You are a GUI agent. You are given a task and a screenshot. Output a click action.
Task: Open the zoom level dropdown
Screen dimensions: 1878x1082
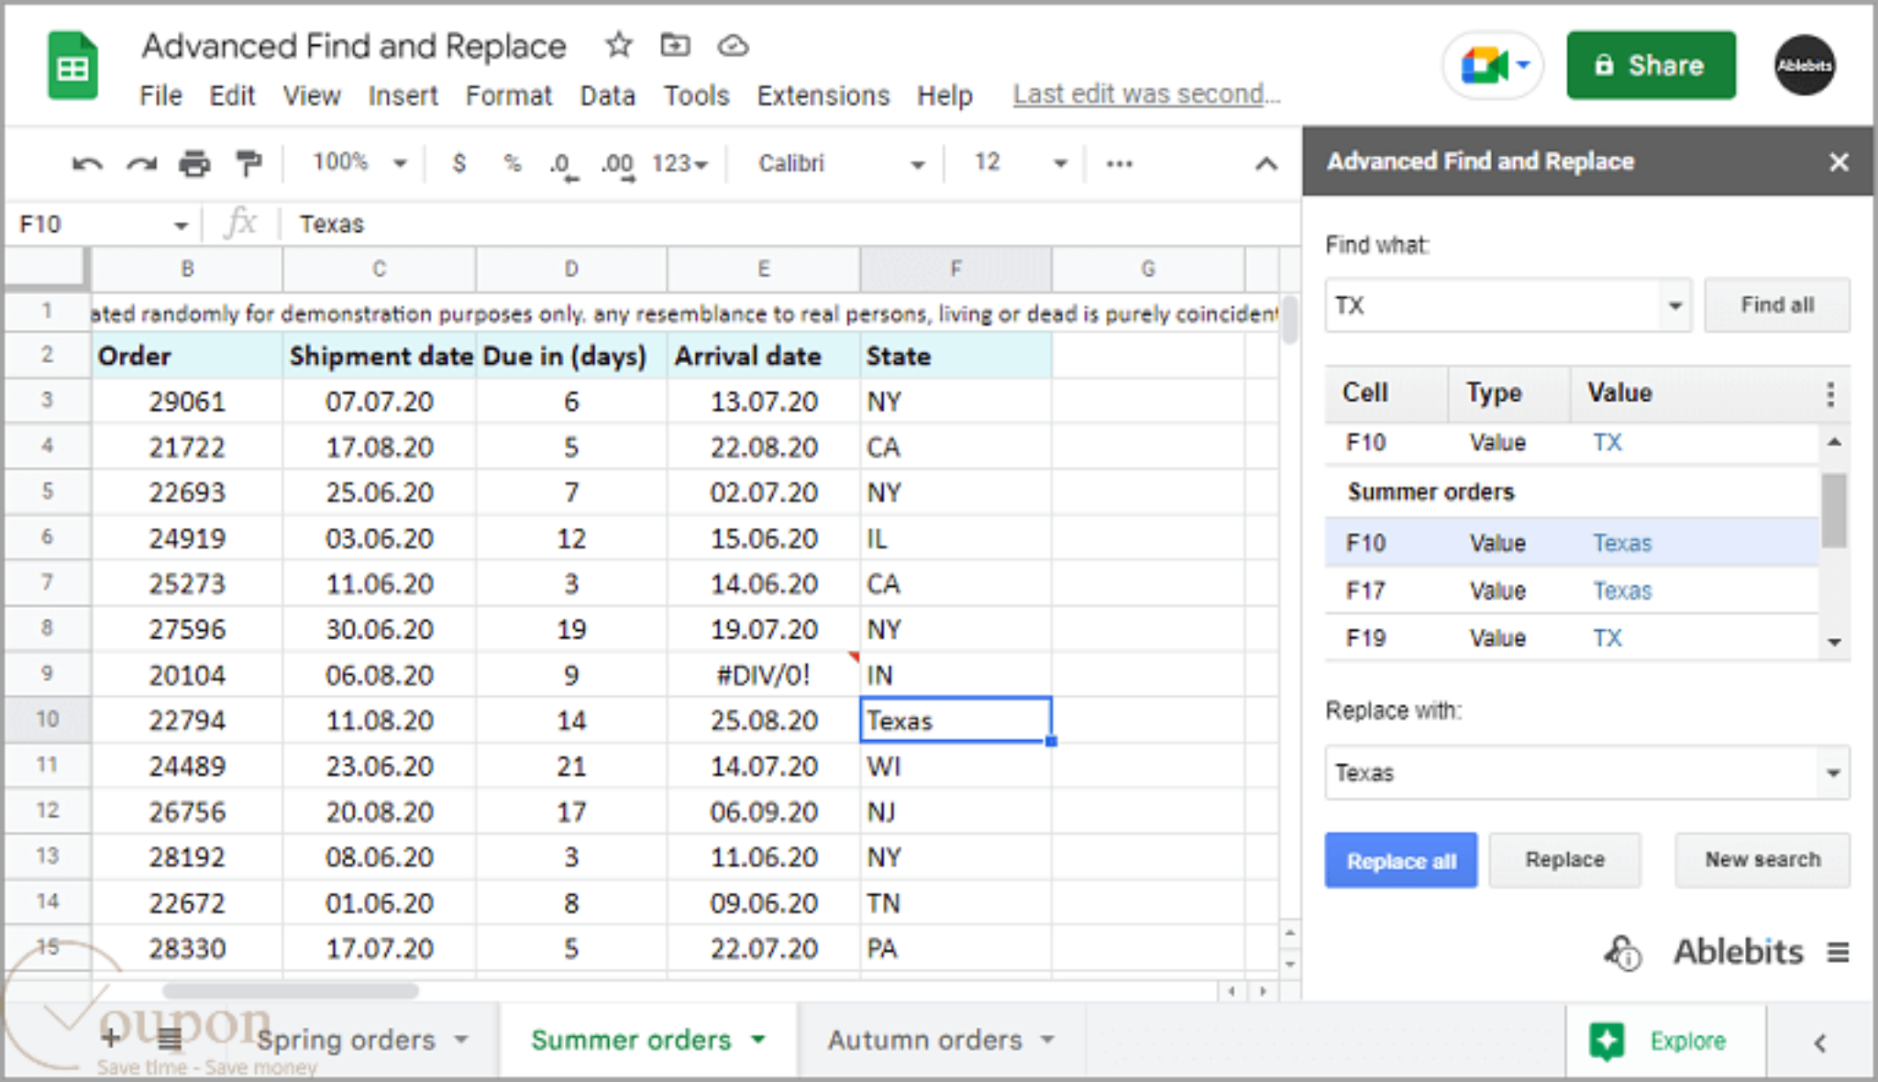coord(359,163)
